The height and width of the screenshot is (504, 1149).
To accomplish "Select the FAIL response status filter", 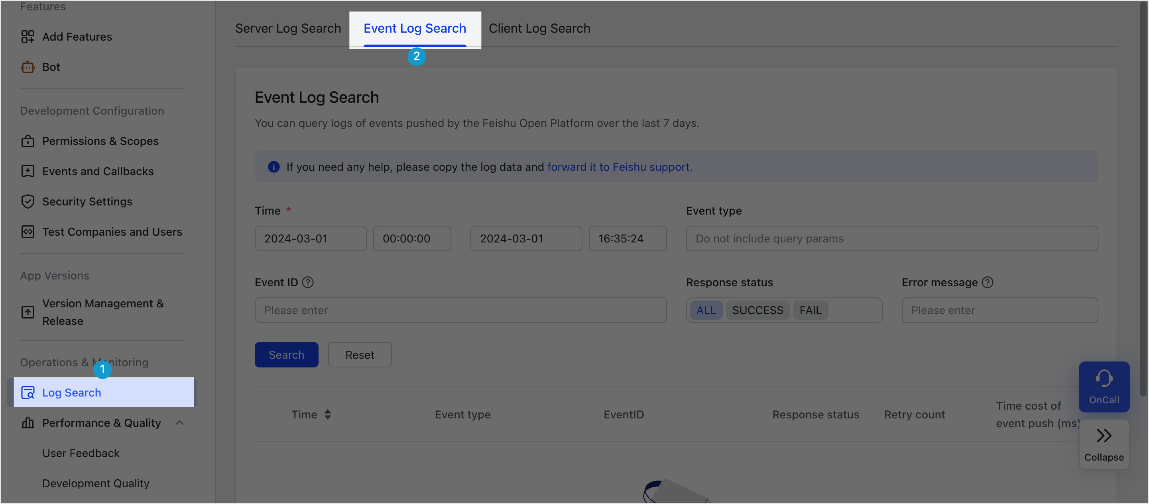I will [811, 310].
